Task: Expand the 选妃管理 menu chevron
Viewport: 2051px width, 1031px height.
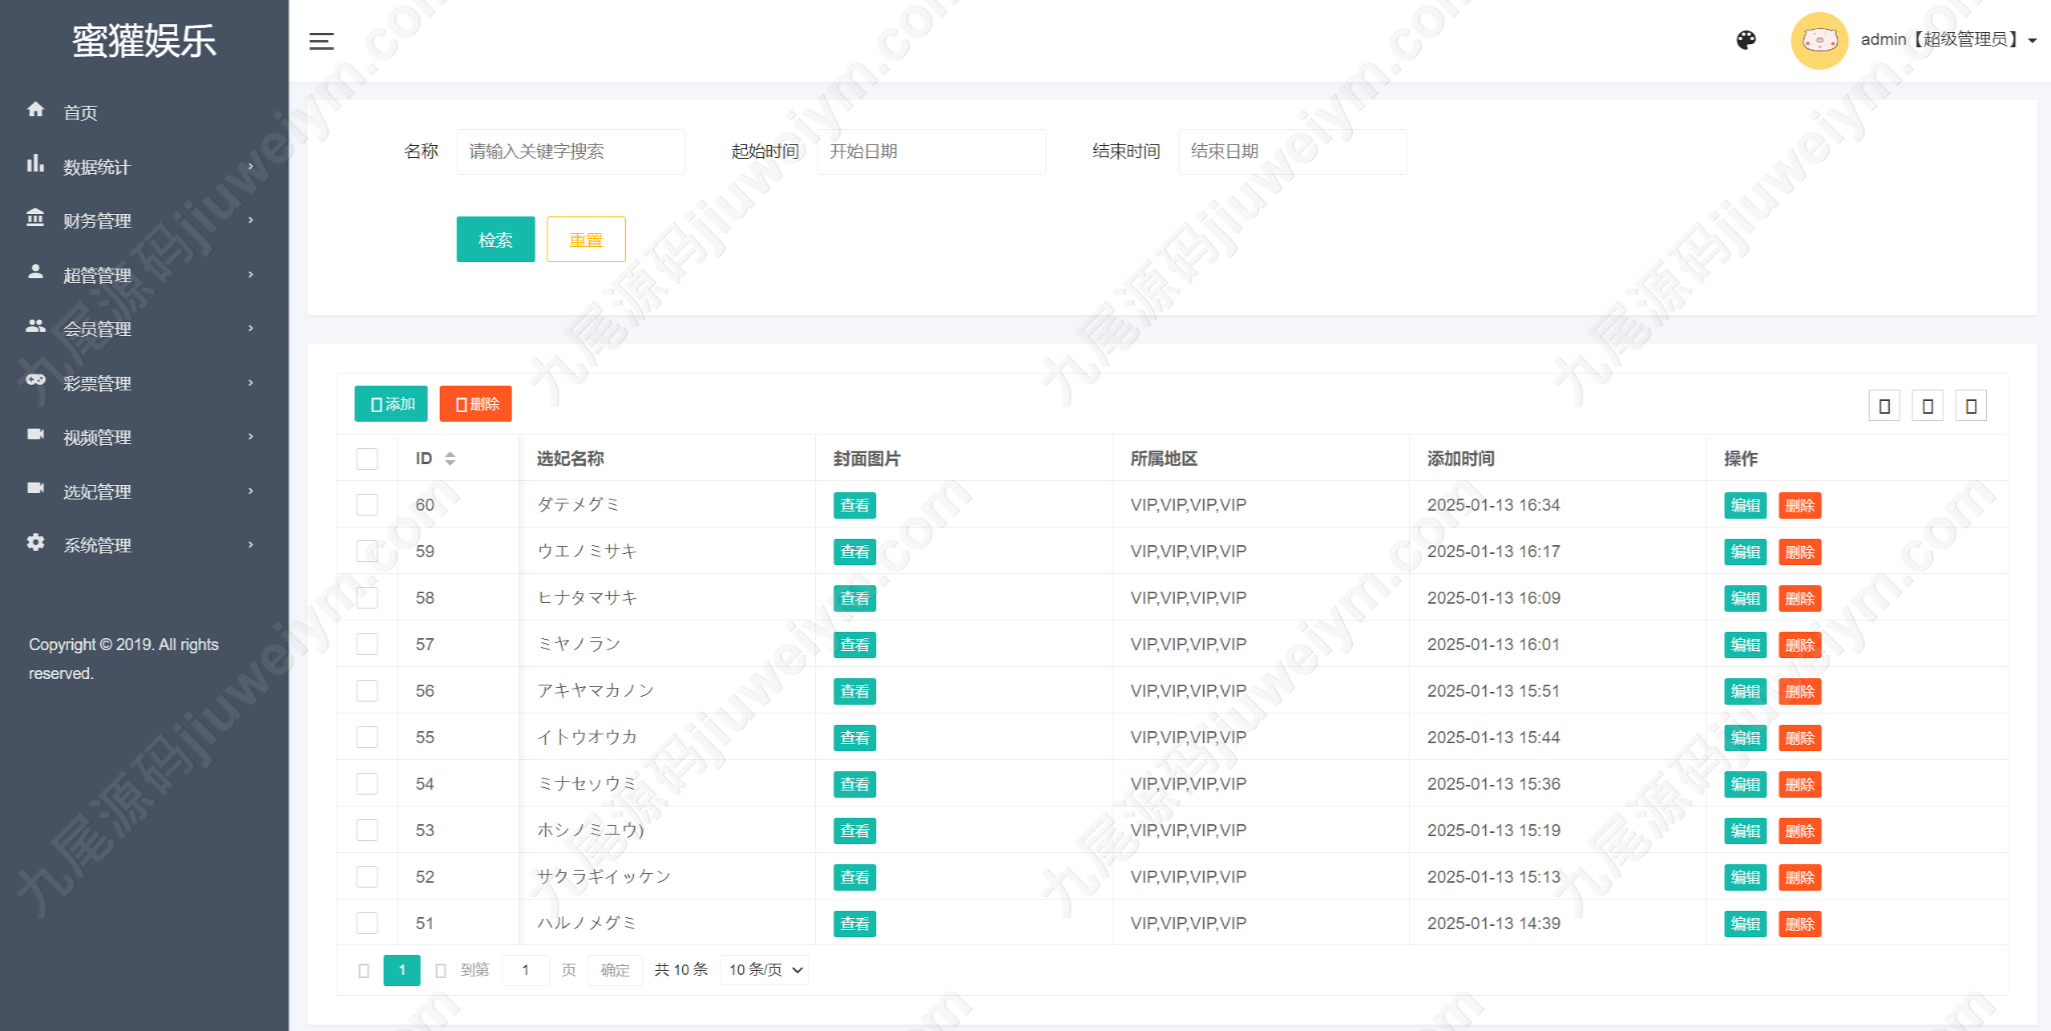Action: click(x=251, y=491)
